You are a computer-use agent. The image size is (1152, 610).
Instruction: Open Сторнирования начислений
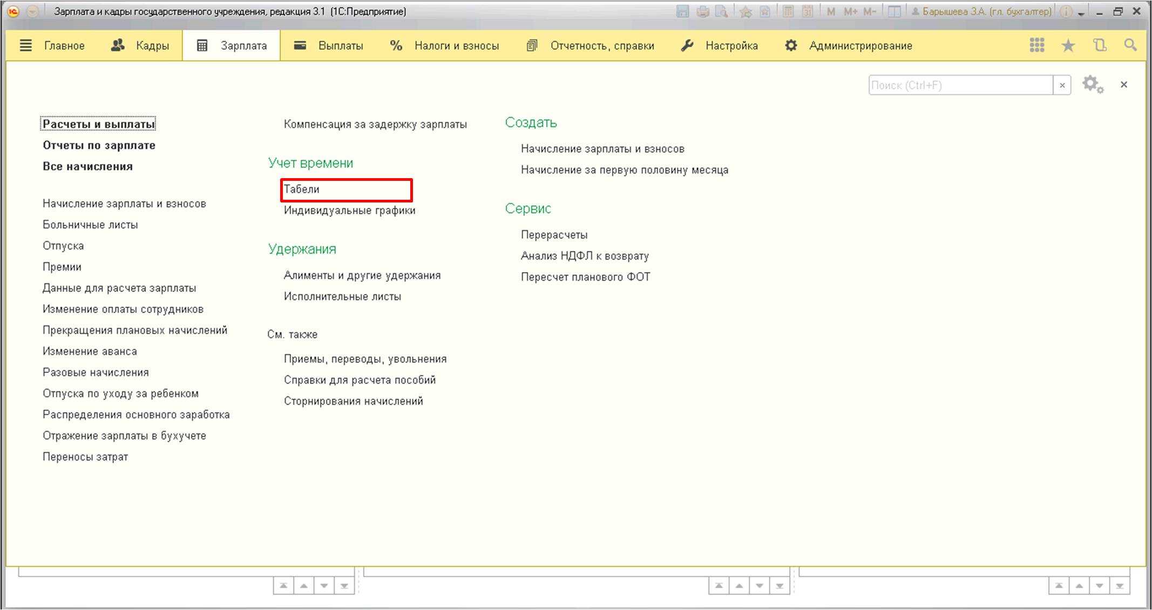coord(354,401)
